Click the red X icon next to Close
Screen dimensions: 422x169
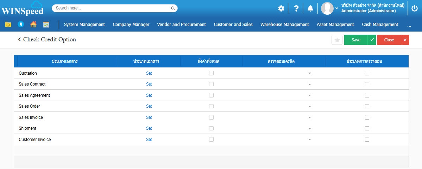pos(405,40)
